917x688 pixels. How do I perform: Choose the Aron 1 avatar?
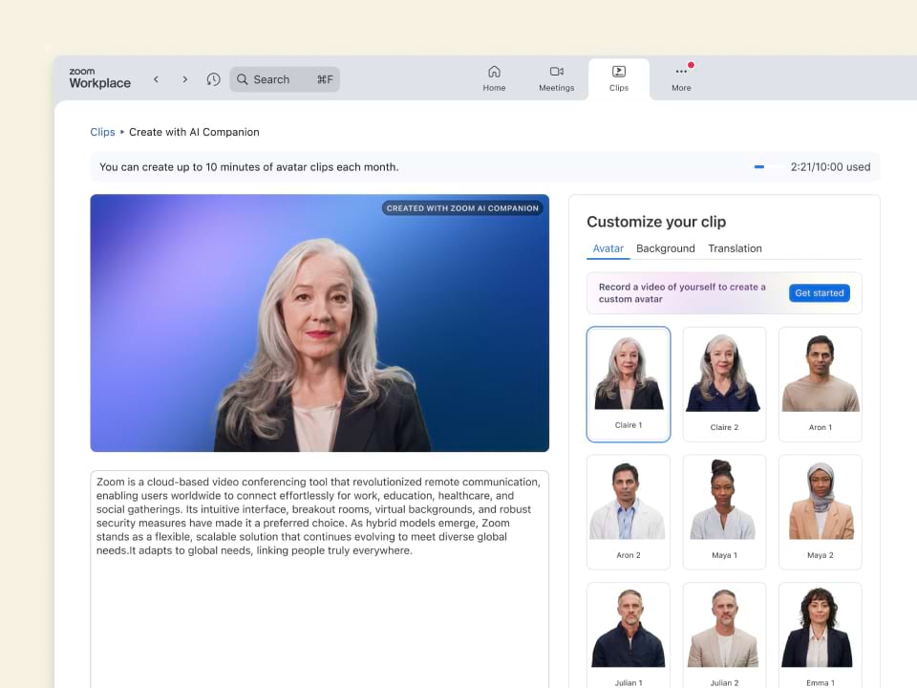pyautogui.click(x=820, y=383)
